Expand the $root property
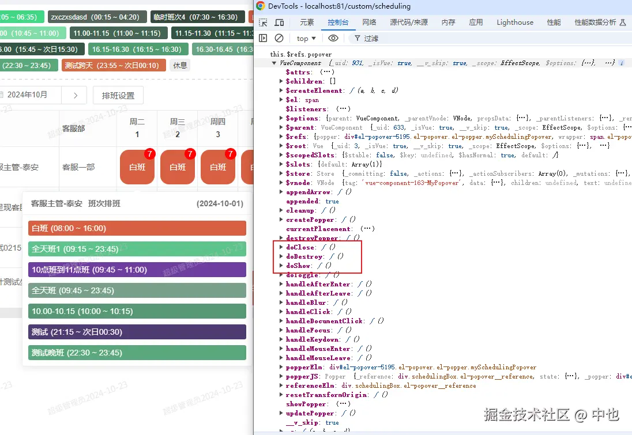Screen dimensions: 632x435 [x=281, y=146]
